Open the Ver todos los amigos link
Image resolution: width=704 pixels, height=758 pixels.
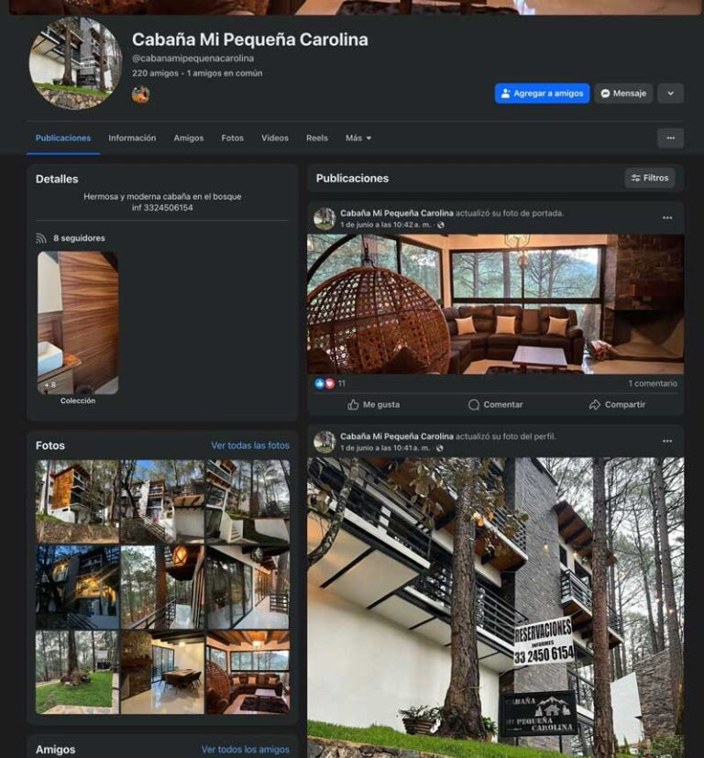tap(246, 750)
